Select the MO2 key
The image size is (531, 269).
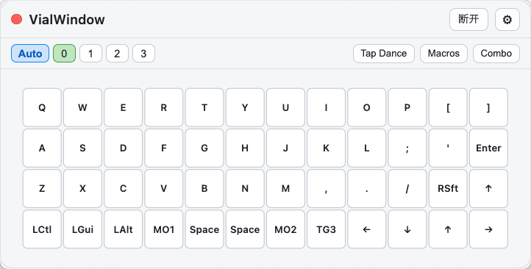285,229
